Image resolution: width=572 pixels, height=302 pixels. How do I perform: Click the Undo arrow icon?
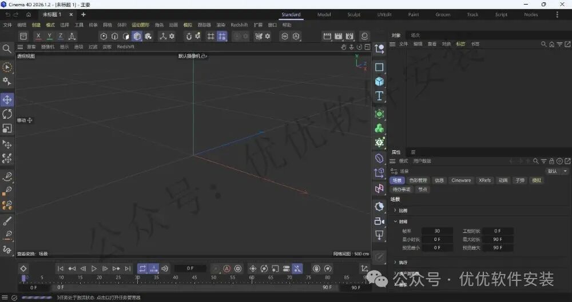pos(7,15)
